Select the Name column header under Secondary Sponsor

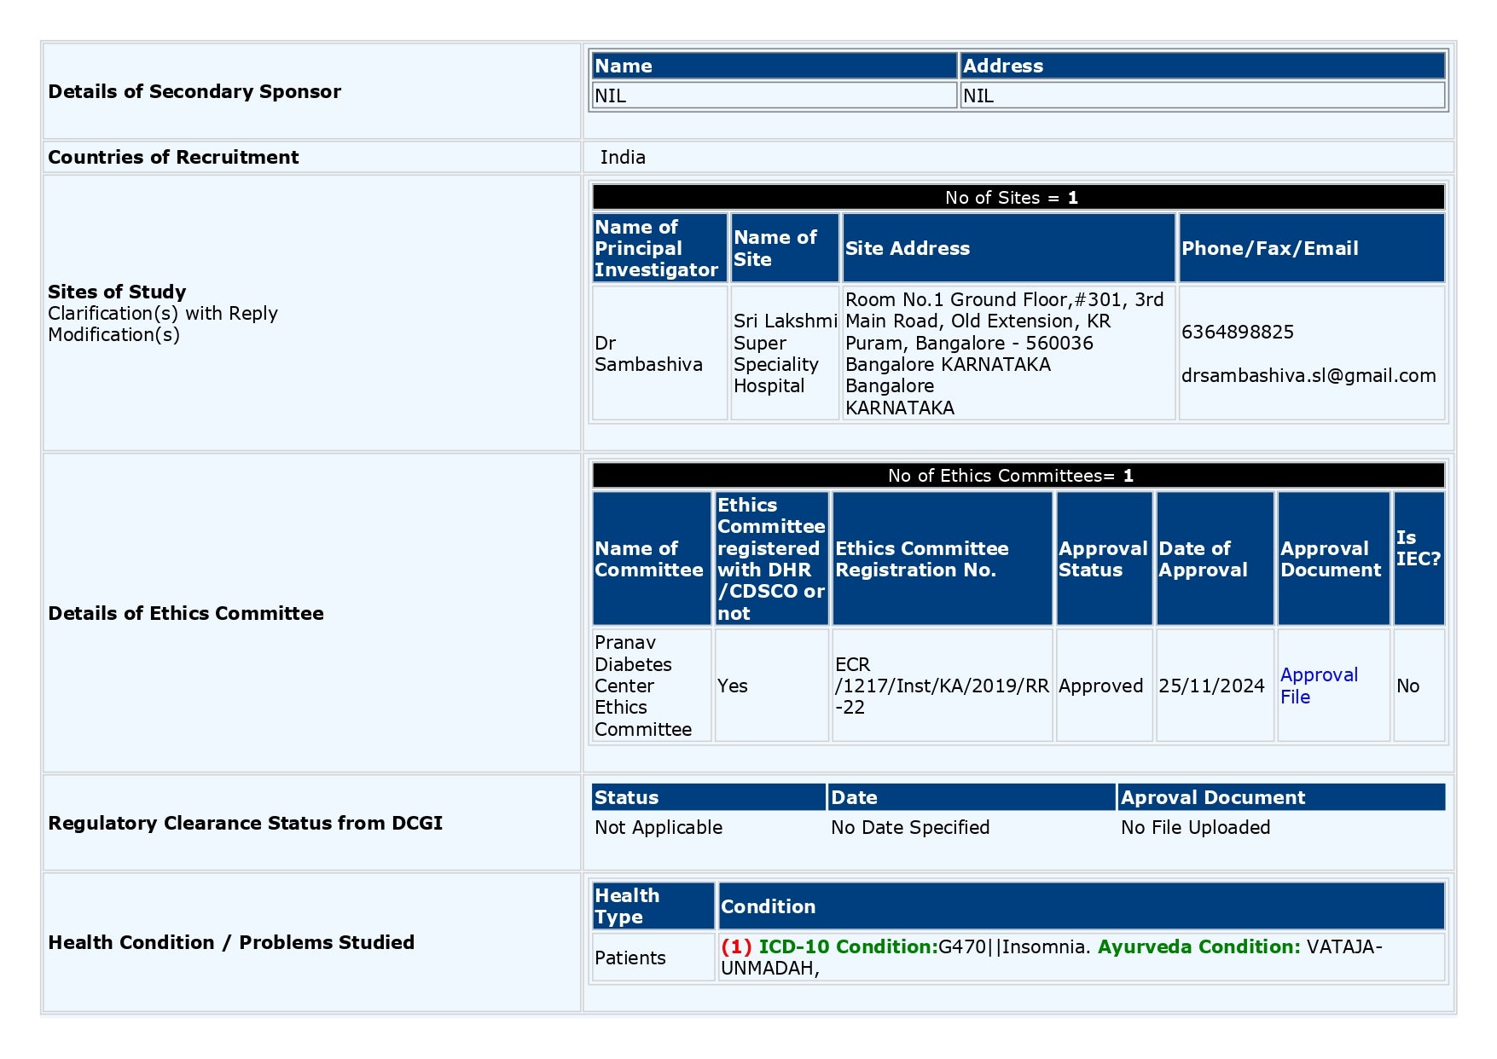pos(622,66)
